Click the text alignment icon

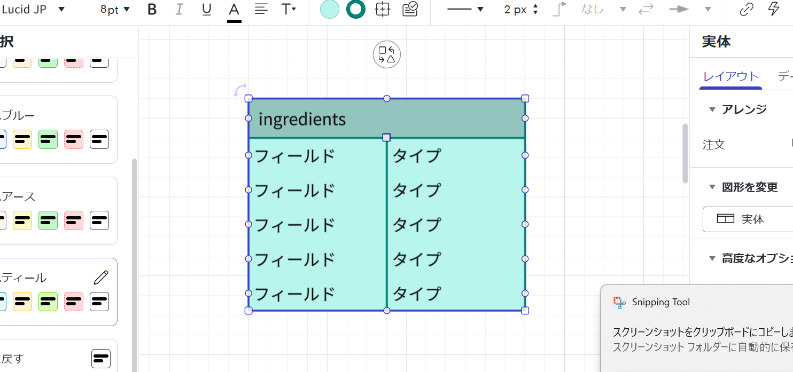[x=261, y=9]
